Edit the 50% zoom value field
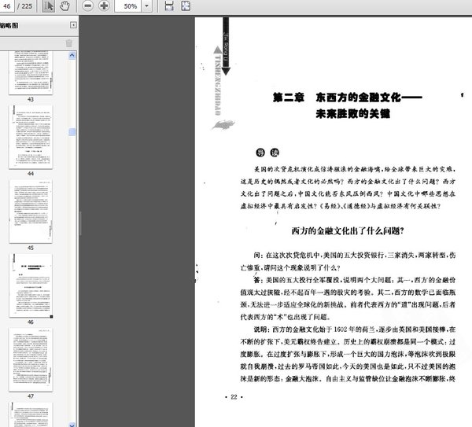The image size is (472, 427). pyautogui.click(x=127, y=6)
